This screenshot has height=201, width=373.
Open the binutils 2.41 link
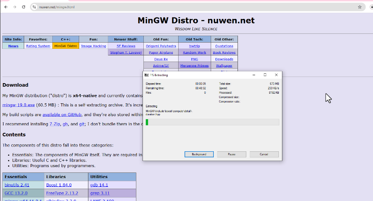pos(17,185)
